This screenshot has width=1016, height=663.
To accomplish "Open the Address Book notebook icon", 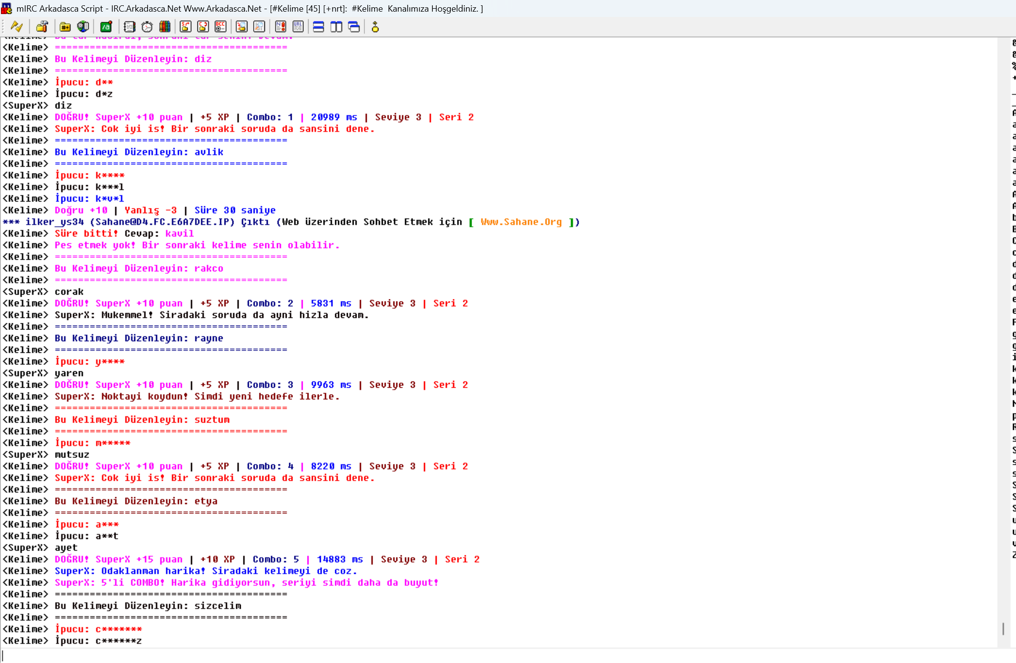I will coord(129,27).
